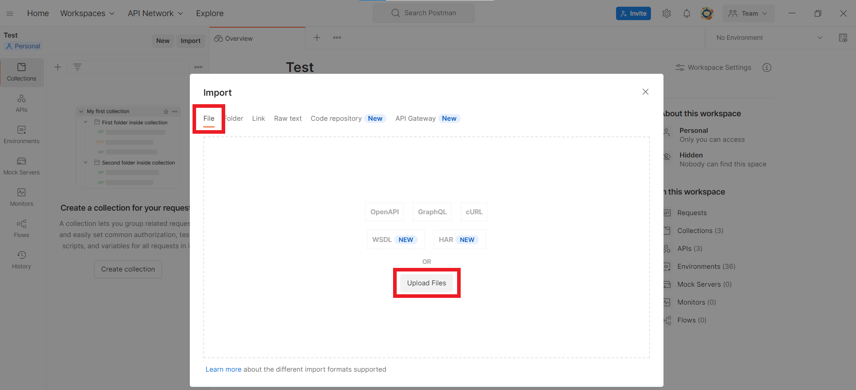
Task: Open the notifications bell icon
Action: click(687, 13)
